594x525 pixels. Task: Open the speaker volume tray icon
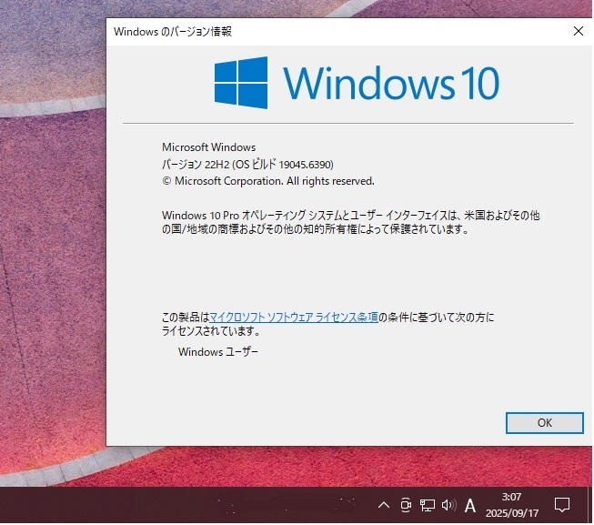click(449, 506)
